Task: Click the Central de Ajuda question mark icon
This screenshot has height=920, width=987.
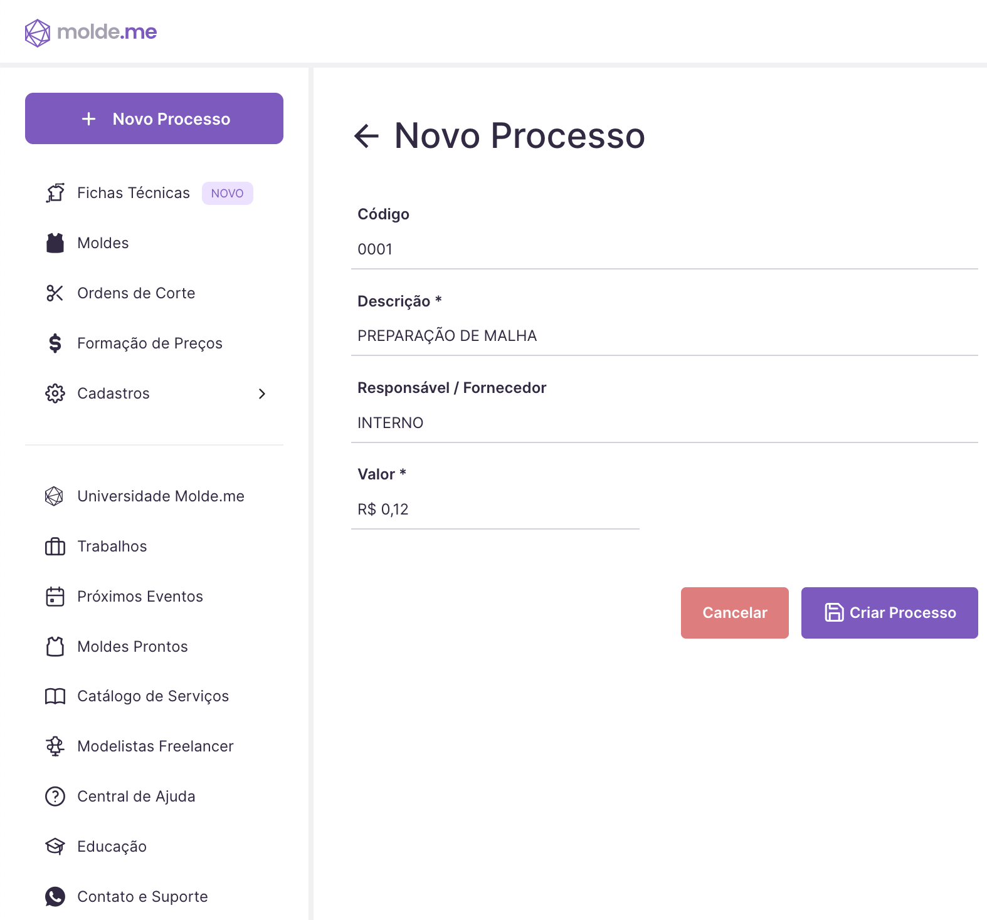Action: (x=55, y=797)
